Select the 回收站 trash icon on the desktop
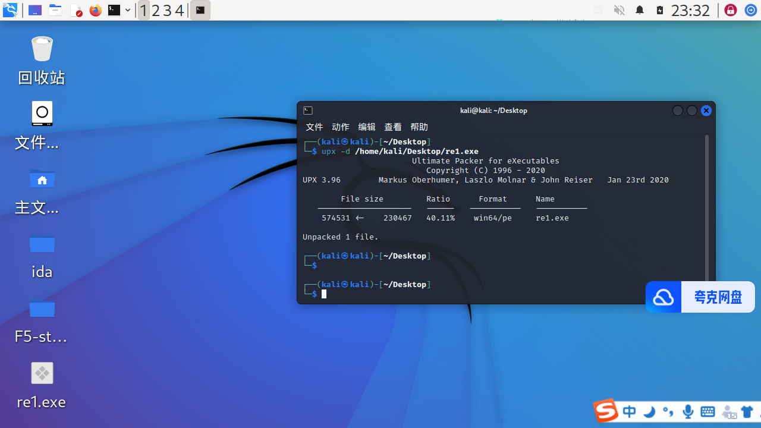The width and height of the screenshot is (761, 428). 42,61
